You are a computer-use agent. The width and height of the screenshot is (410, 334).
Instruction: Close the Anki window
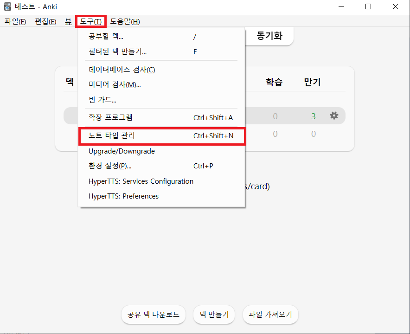(395, 6)
